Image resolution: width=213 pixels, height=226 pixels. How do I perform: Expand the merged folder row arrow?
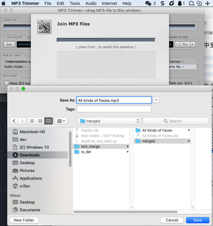(x=189, y=141)
